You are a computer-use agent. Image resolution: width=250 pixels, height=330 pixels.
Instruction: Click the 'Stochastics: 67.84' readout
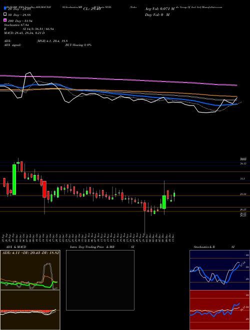pyautogui.click(x=16, y=25)
